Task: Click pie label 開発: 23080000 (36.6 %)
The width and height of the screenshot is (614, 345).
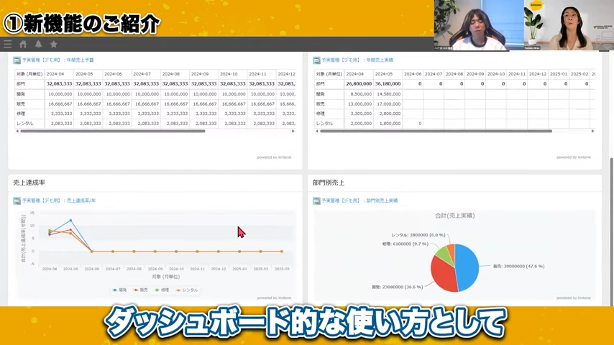Action: click(397, 287)
